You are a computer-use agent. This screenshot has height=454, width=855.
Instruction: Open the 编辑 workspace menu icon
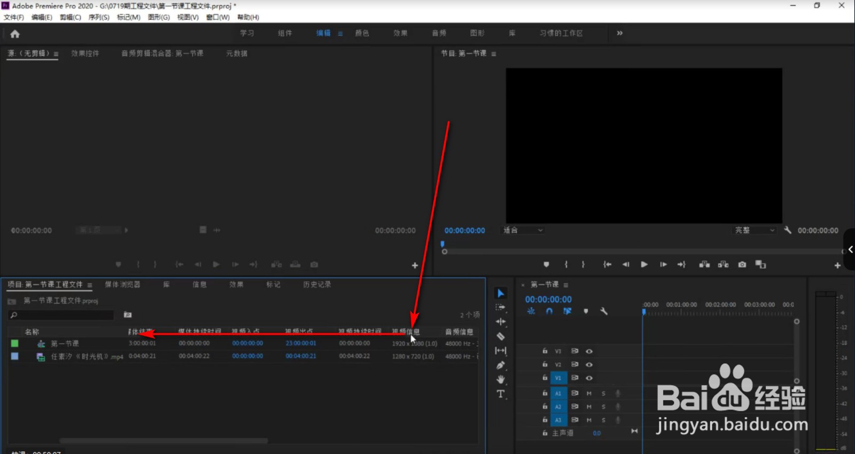tap(340, 34)
